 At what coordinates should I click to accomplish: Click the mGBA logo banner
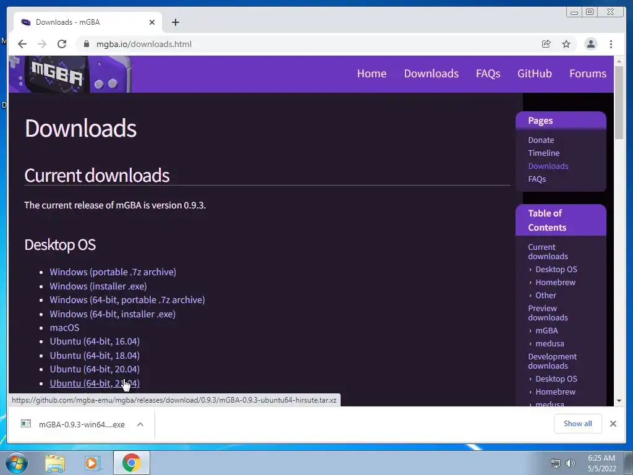(70, 74)
